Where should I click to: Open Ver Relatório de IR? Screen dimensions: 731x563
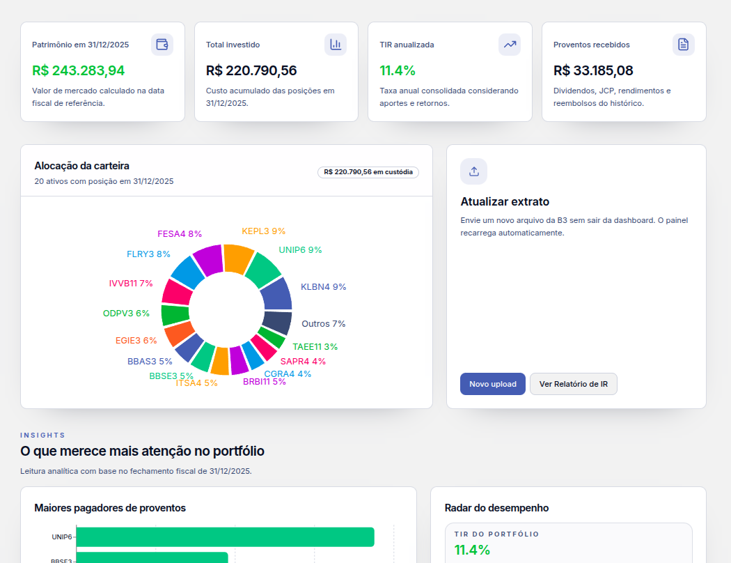click(x=574, y=384)
